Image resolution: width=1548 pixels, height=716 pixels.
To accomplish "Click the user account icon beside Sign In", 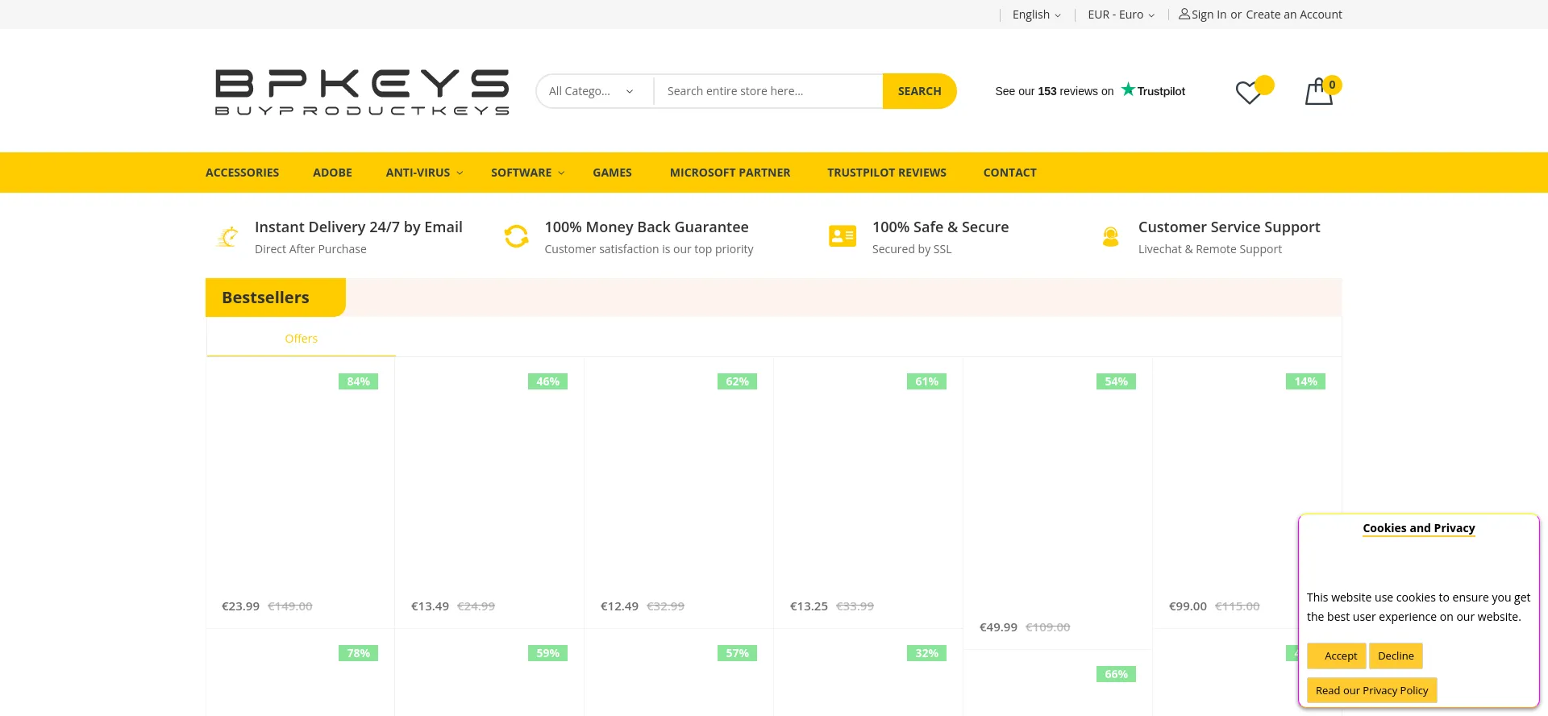I will coord(1184,14).
